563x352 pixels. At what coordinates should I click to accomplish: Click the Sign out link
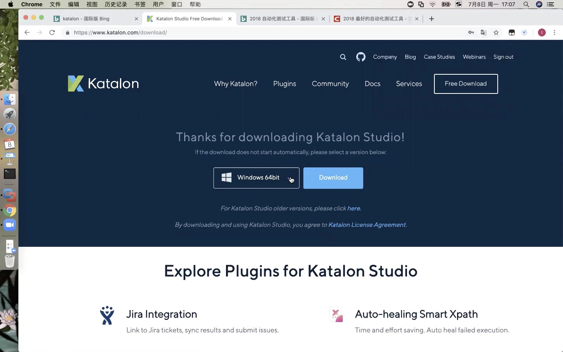coord(503,57)
